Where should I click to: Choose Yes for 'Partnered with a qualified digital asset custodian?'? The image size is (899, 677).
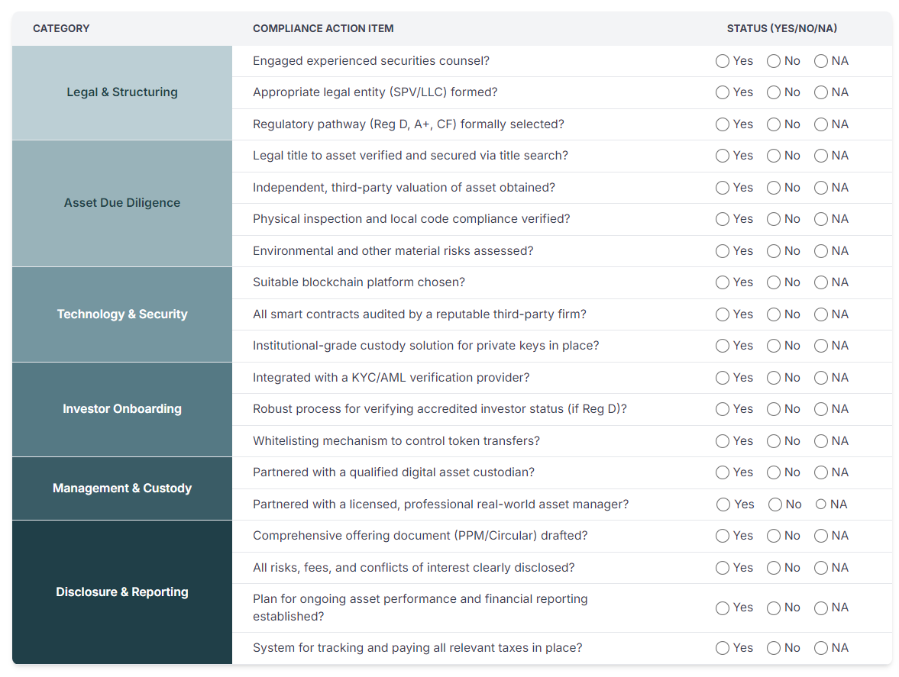click(x=723, y=472)
